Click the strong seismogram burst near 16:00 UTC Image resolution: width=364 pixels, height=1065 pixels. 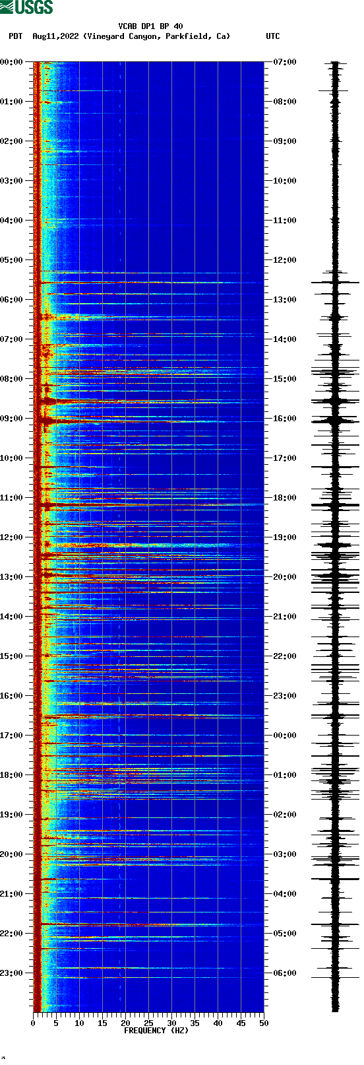pyautogui.click(x=335, y=420)
